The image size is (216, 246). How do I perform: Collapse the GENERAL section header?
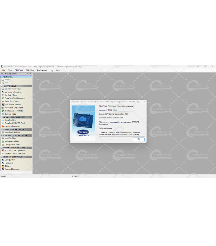click(x=2, y=77)
